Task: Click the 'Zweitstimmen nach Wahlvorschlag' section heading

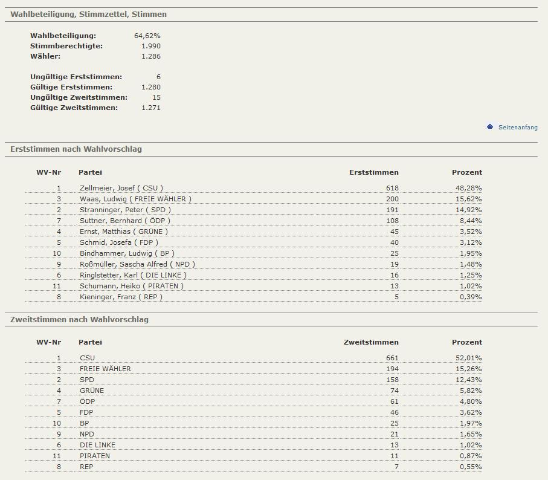Action: pos(79,320)
